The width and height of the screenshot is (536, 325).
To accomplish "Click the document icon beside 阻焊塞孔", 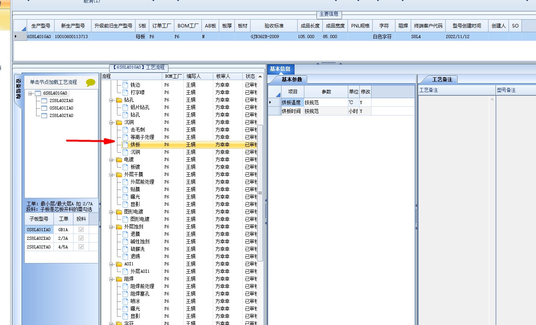I will click(x=125, y=294).
